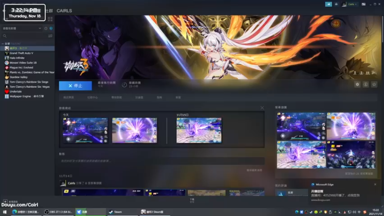Switch library to grid view icon
The width and height of the screenshot is (384, 216).
[x=50, y=19]
